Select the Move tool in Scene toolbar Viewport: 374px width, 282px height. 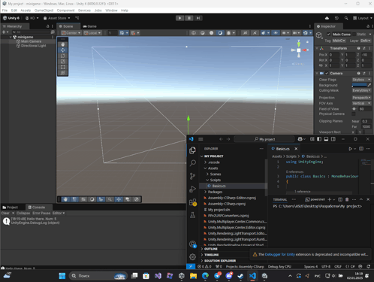pos(63,50)
